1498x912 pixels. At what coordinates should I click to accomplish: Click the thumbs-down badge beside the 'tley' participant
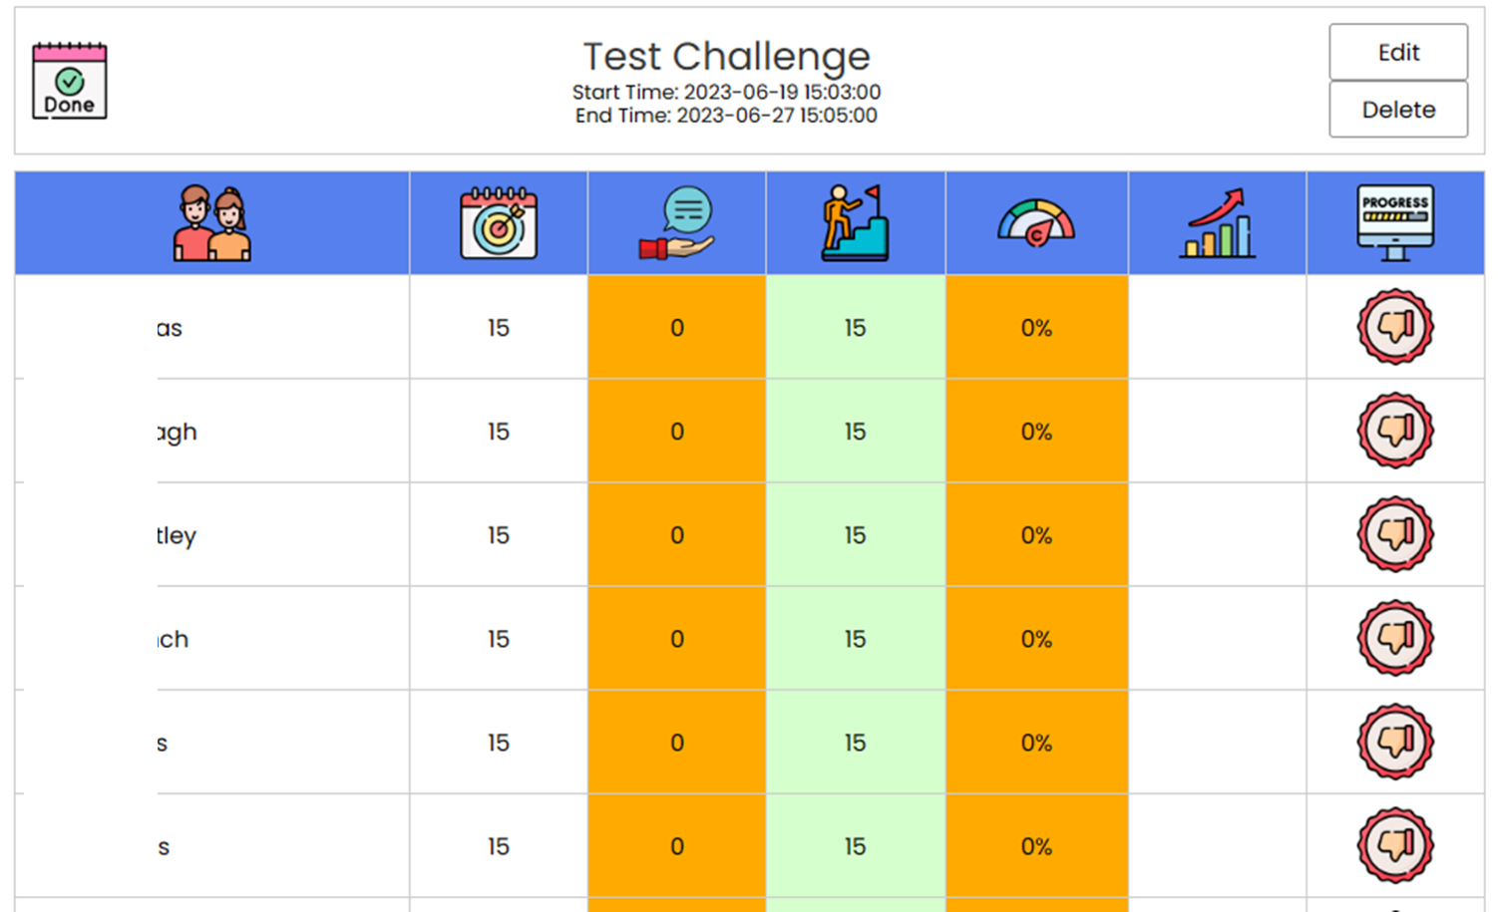click(x=1395, y=535)
